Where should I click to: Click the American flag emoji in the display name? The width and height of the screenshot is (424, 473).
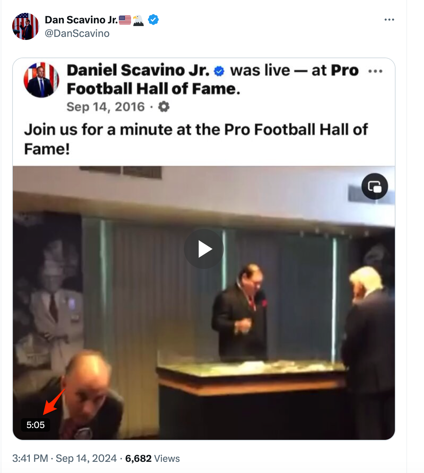(125, 20)
